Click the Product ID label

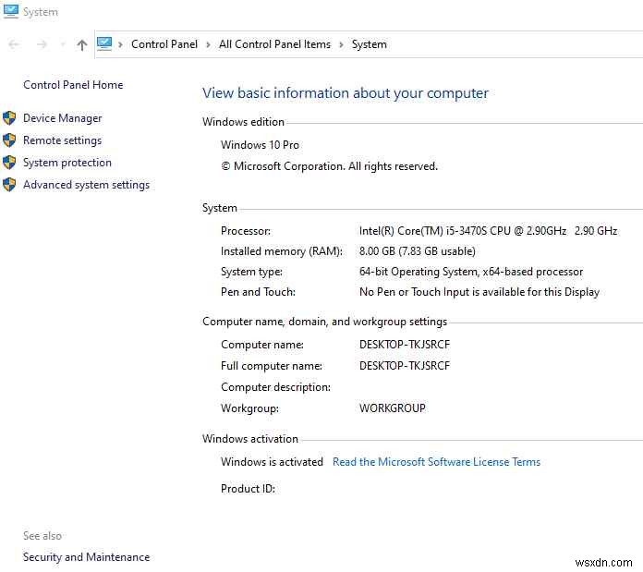(248, 488)
